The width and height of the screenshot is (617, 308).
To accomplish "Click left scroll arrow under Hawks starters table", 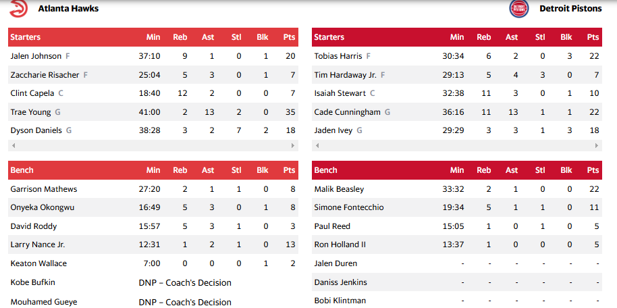I will pyautogui.click(x=12, y=145).
